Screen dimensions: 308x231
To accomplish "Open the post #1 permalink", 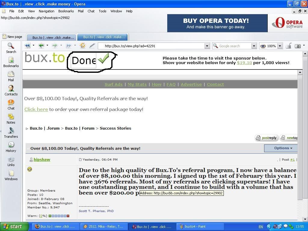I will pos(292,159).
